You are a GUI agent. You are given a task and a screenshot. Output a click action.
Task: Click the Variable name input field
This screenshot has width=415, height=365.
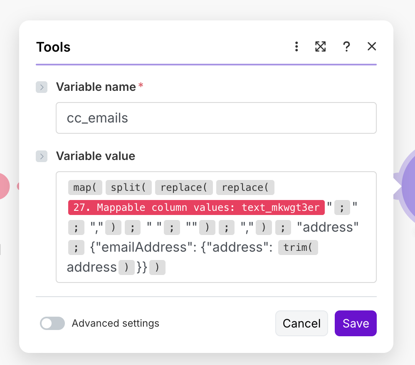pos(216,118)
